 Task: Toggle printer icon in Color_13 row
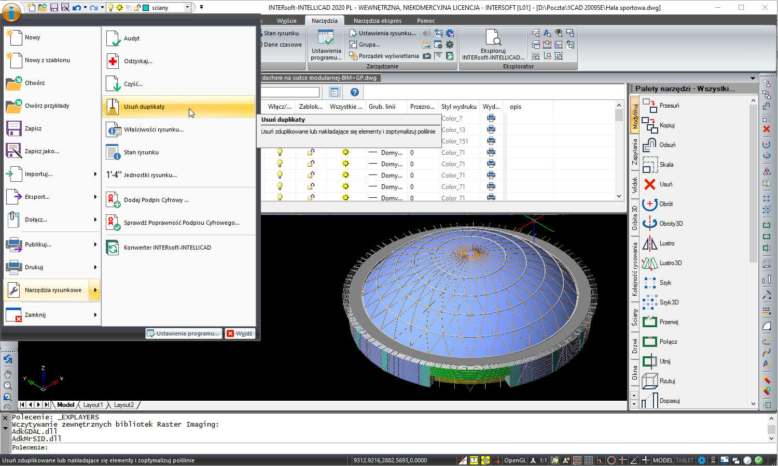click(491, 129)
